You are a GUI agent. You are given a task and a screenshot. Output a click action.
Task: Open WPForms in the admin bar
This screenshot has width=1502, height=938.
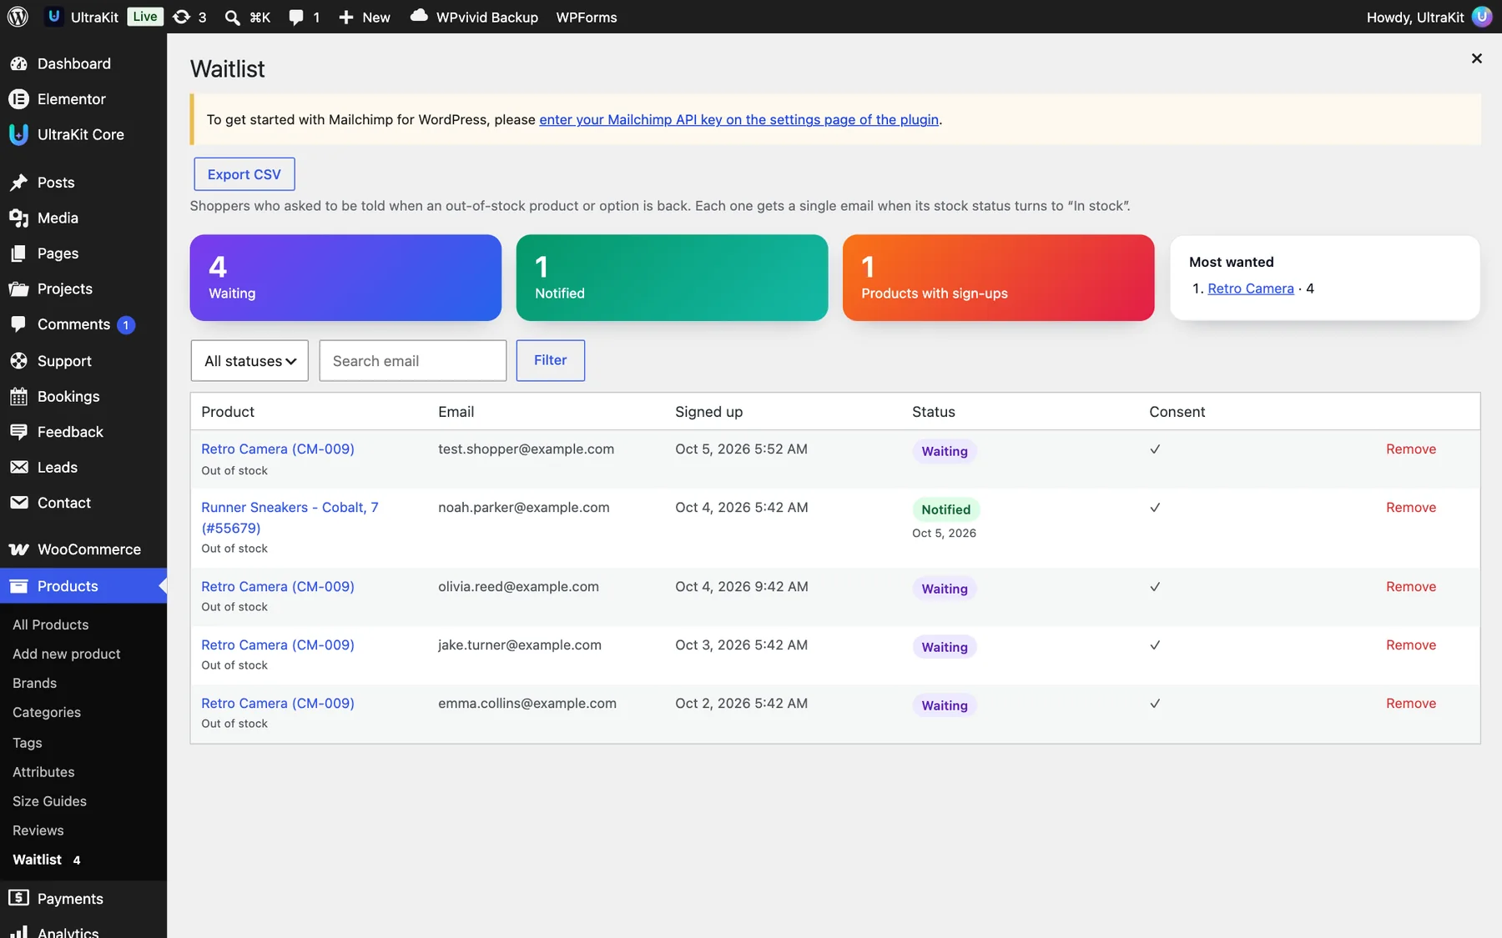(587, 18)
